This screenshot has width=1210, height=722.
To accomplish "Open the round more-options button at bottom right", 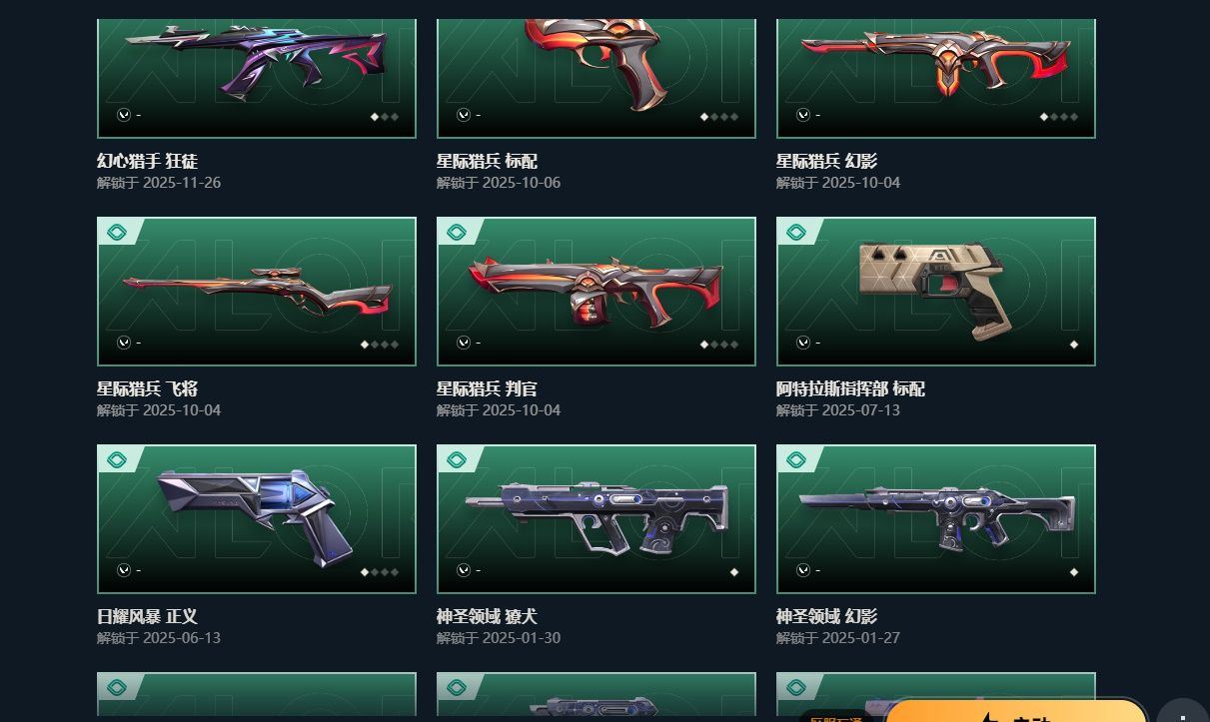I will tap(1183, 710).
